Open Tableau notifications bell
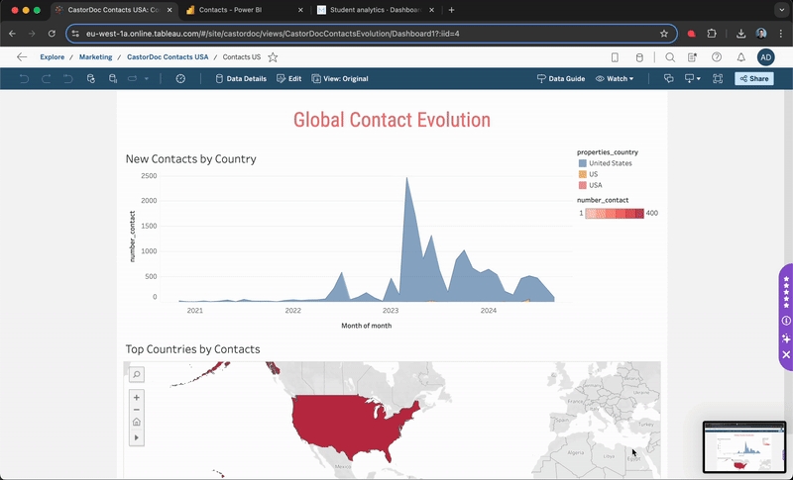Viewport: 793px width, 480px height. click(x=740, y=57)
